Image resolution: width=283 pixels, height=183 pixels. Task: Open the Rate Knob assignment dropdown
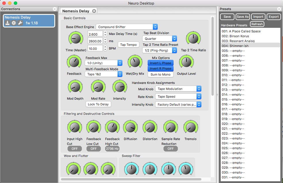click(178, 97)
